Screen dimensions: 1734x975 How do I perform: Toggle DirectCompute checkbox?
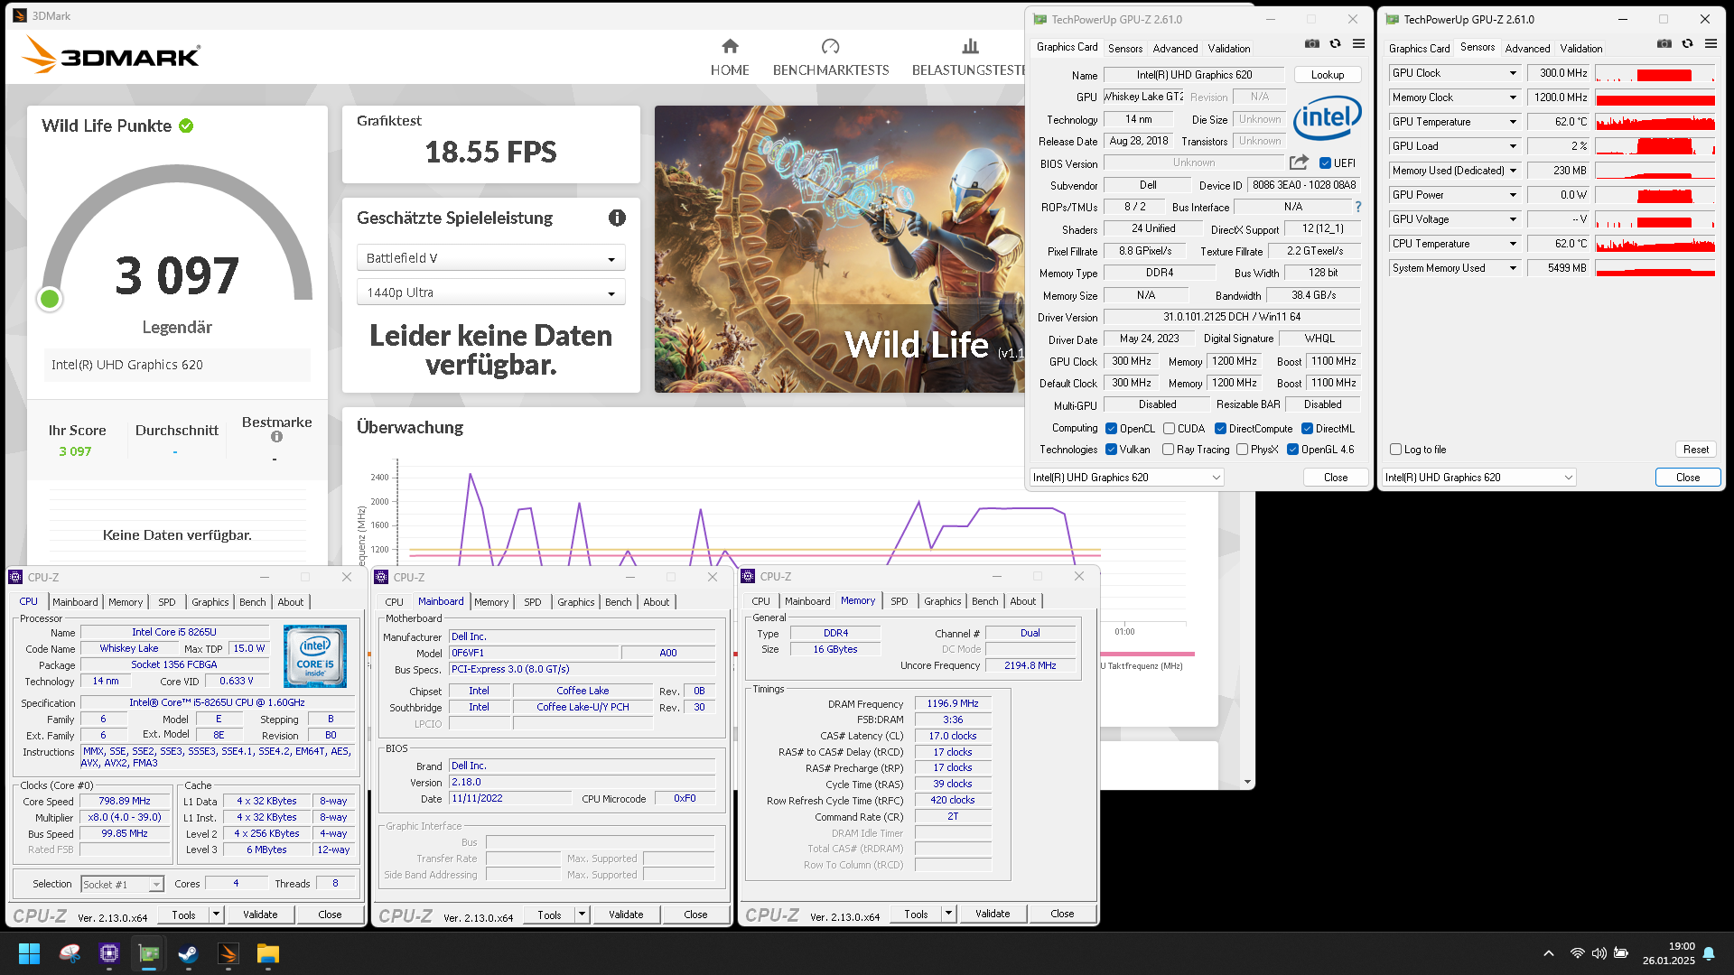[x=1220, y=429]
